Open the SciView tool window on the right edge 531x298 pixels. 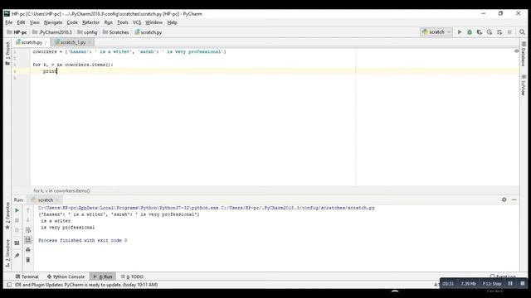pyautogui.click(x=524, y=84)
